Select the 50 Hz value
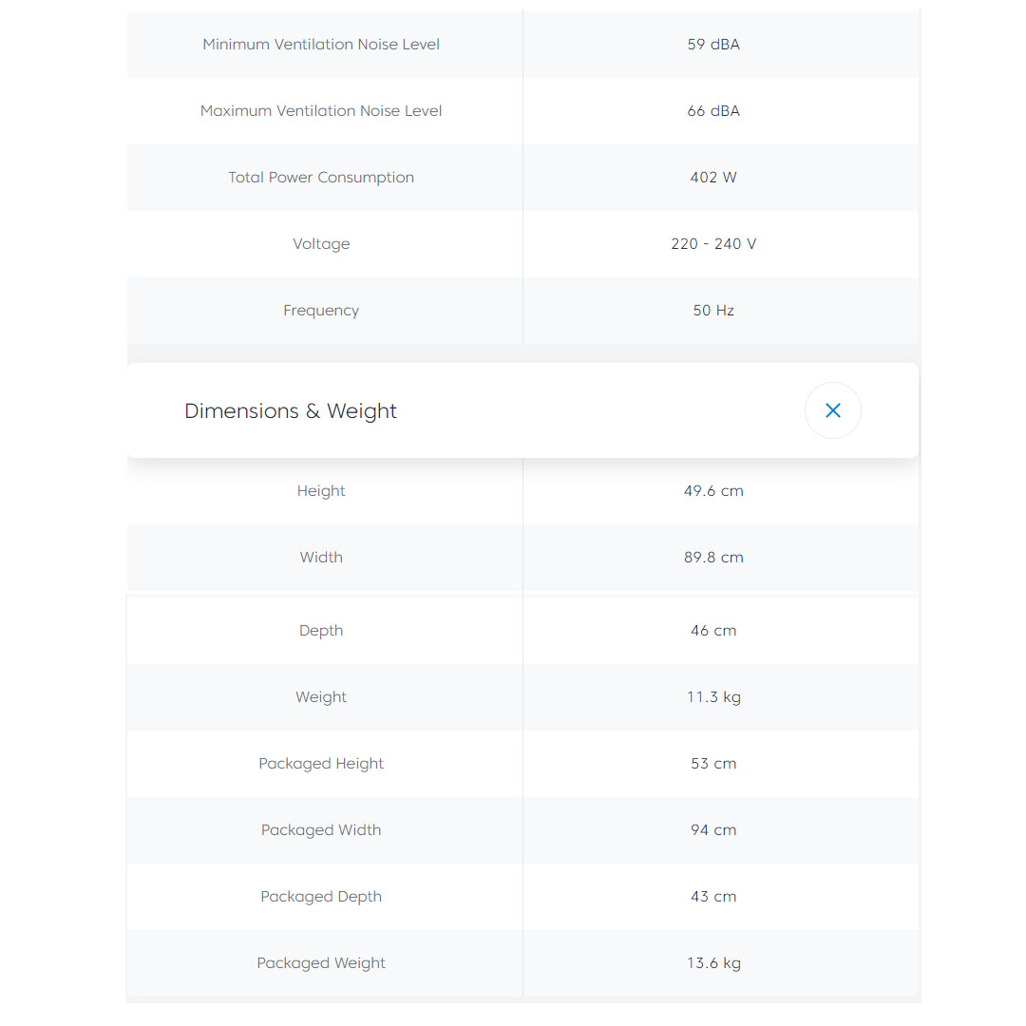 coord(713,311)
